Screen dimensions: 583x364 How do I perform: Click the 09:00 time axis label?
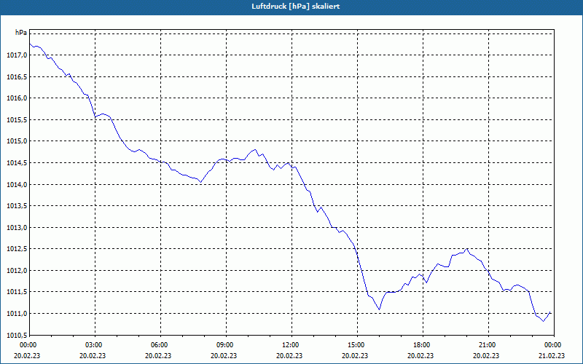point(224,345)
